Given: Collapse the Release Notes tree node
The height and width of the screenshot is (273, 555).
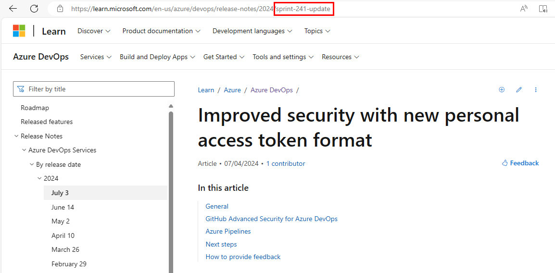Looking at the screenshot, I should point(16,136).
